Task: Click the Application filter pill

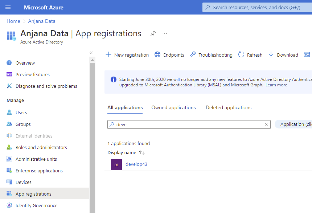Action: tap(295, 124)
